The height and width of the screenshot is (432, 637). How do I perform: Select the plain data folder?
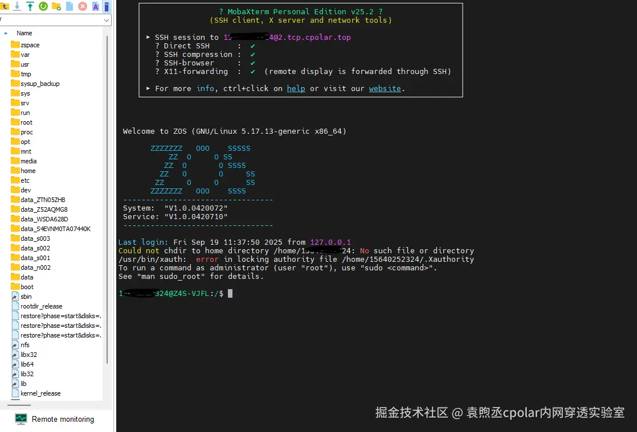27,277
